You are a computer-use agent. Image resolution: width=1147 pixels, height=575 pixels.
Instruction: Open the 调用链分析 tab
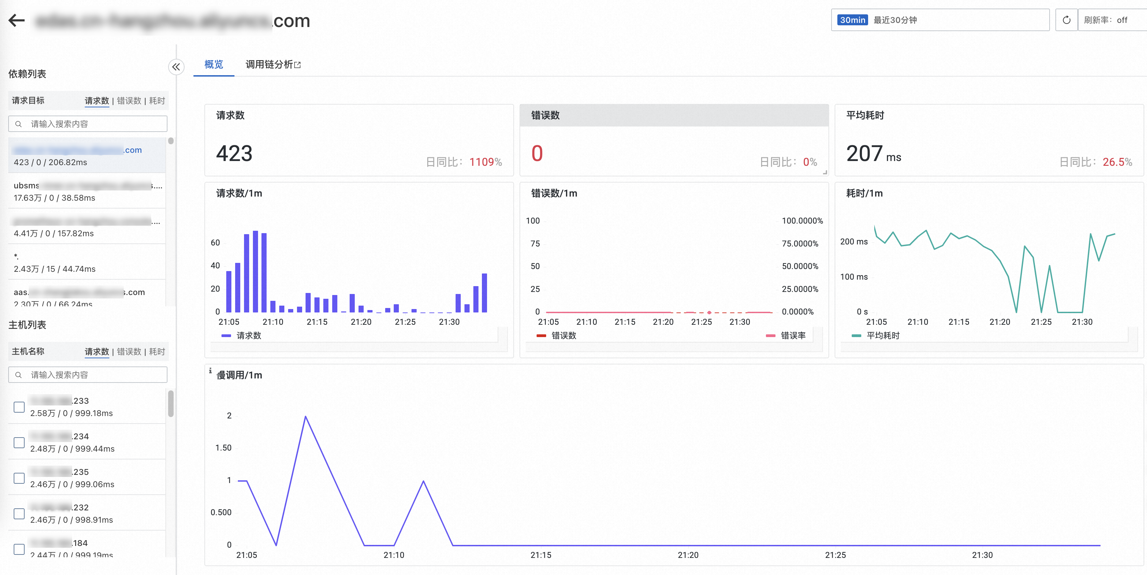coord(269,65)
